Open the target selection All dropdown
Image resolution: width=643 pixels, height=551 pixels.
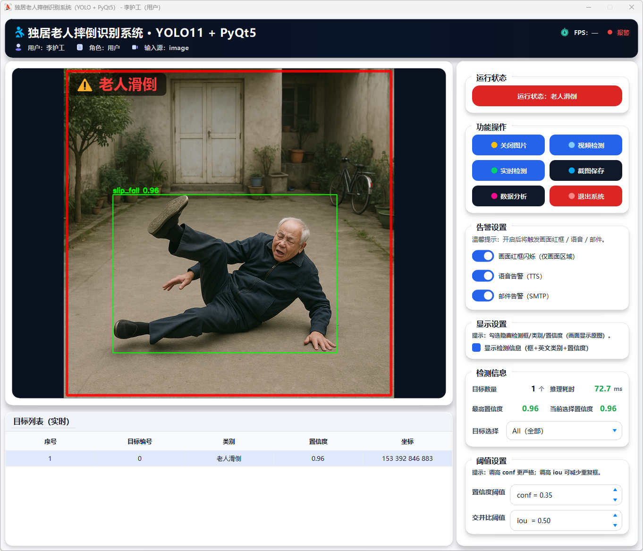coord(564,431)
